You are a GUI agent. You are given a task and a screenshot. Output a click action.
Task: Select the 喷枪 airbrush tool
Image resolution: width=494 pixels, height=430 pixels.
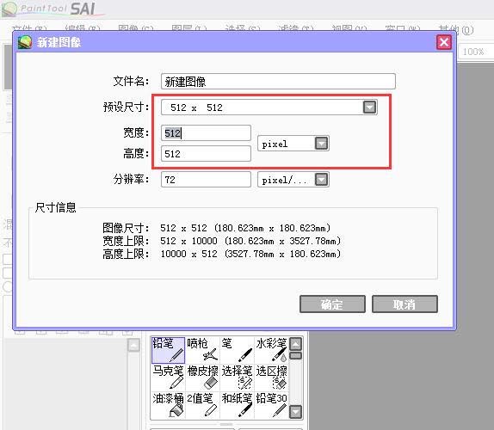202,350
